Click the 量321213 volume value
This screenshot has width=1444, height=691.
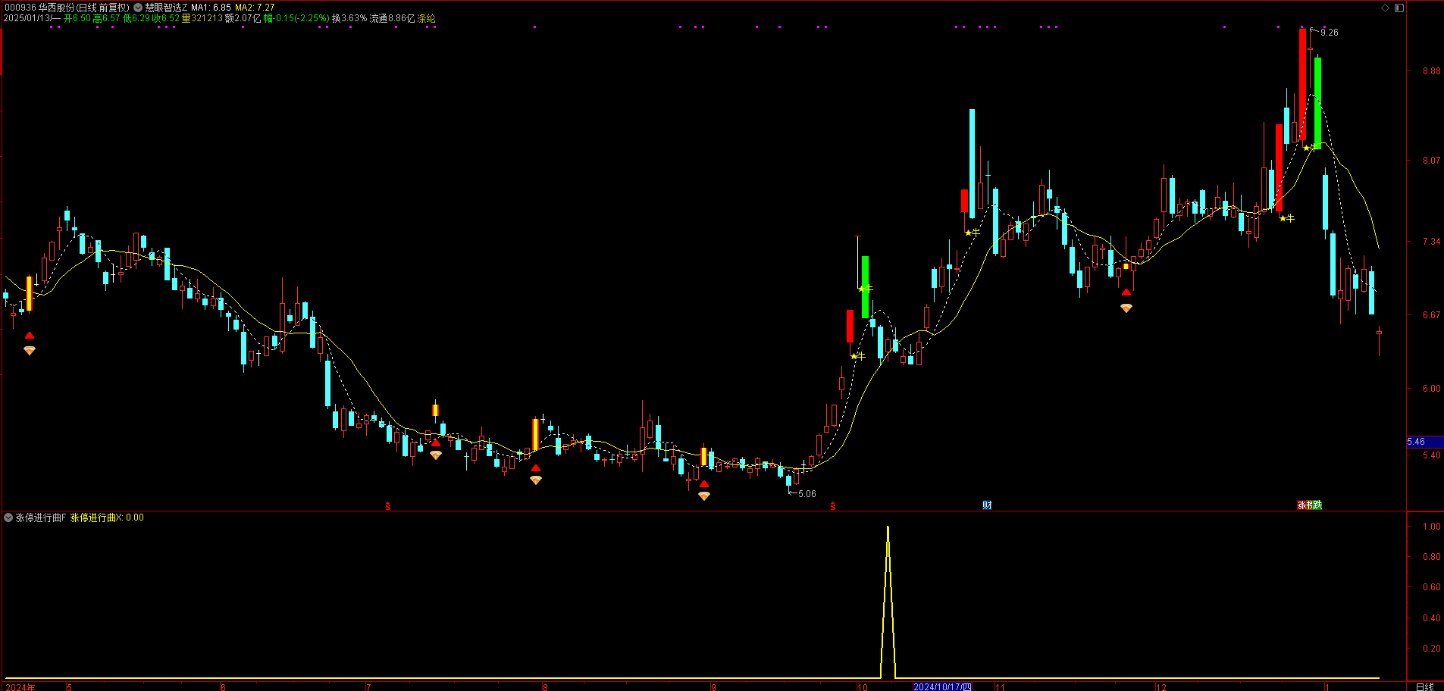202,18
